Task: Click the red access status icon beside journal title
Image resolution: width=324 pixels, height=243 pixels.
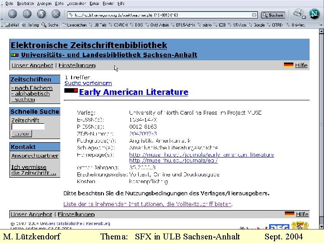Action: [x=71, y=90]
